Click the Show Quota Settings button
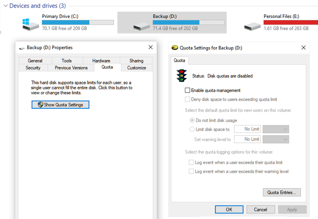The height and width of the screenshot is (219, 318). [x=60, y=105]
